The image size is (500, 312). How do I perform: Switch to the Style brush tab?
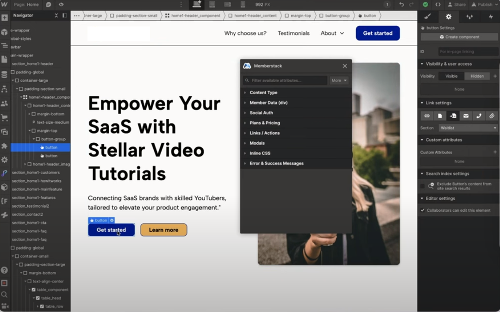[428, 17]
